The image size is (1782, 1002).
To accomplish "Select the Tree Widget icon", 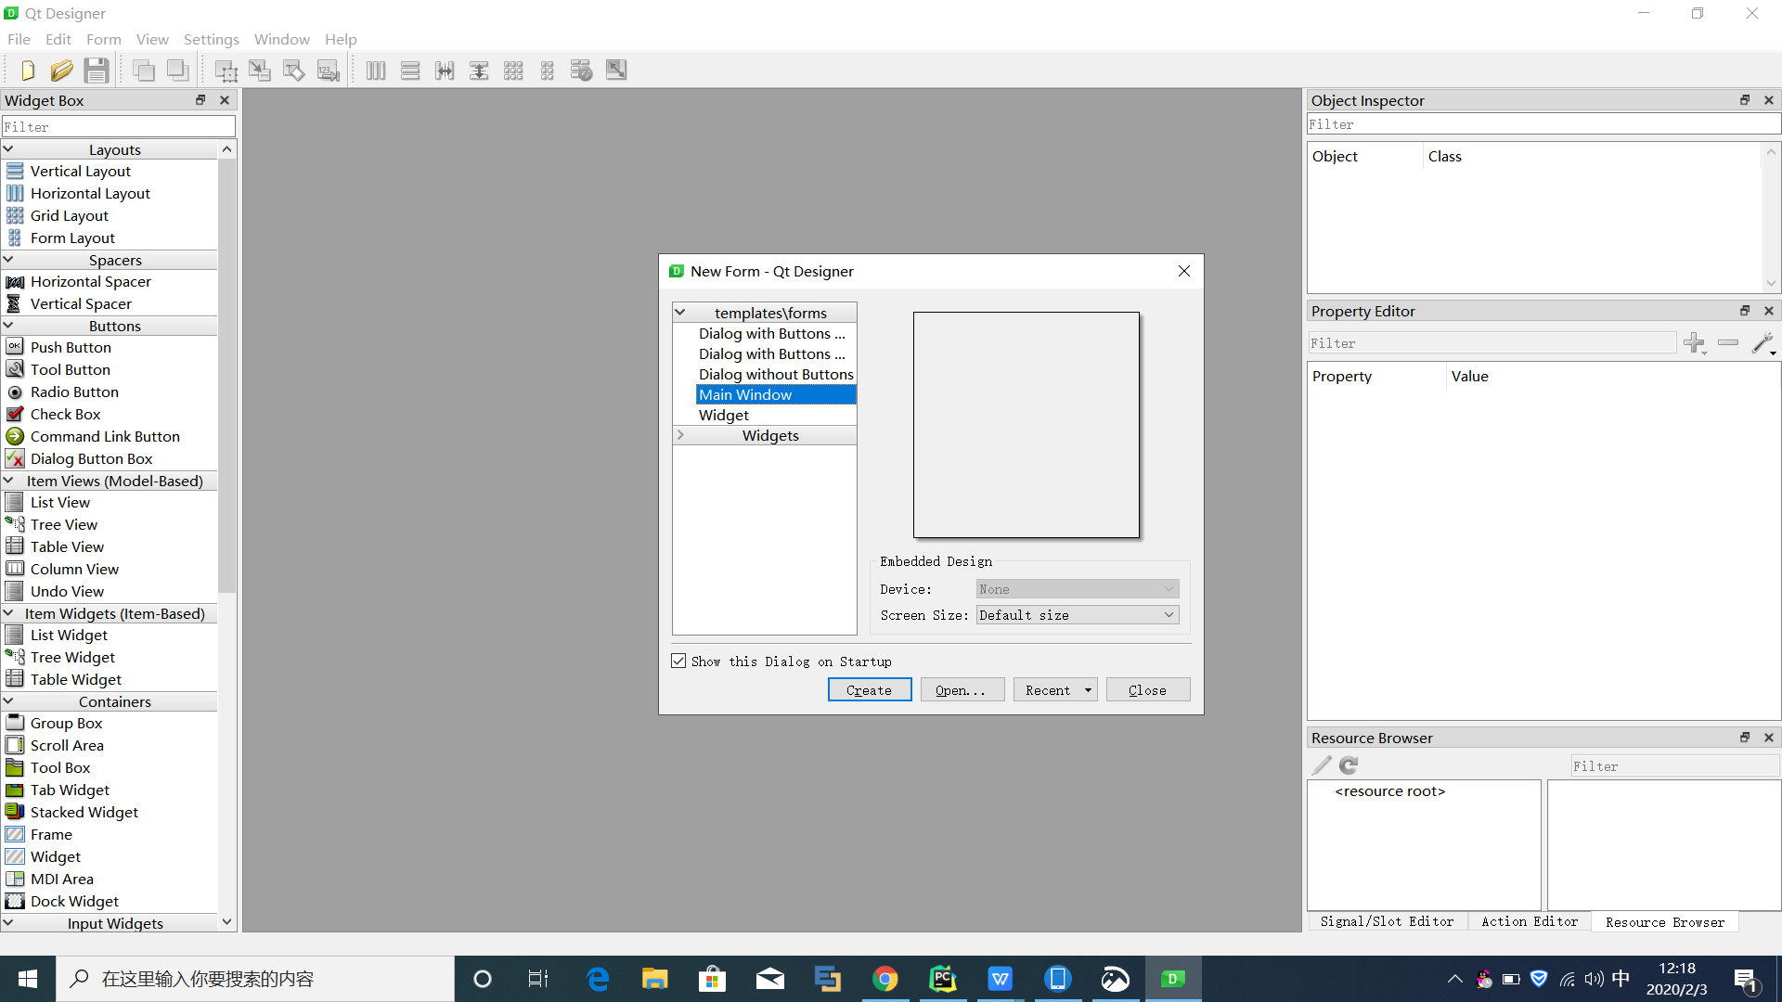I will [16, 657].
